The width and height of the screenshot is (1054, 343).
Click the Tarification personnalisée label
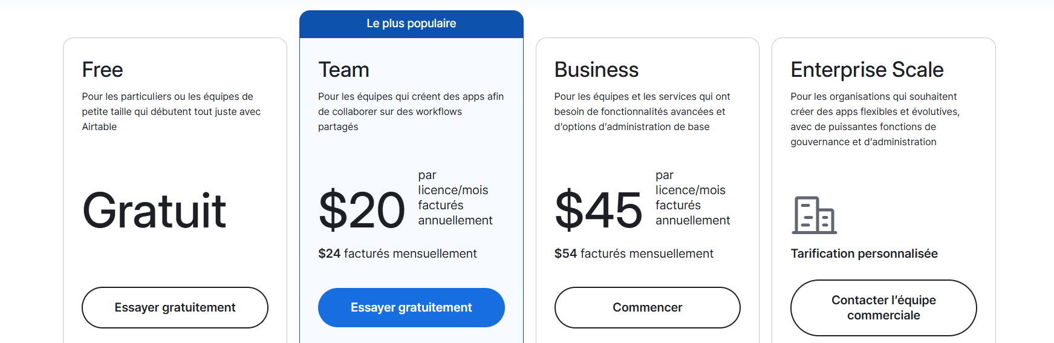[x=864, y=253]
